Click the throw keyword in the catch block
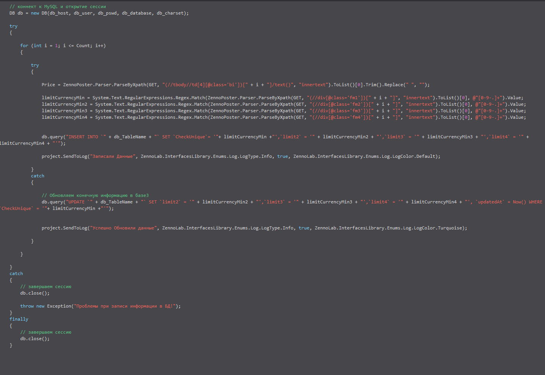545x375 pixels. coord(27,306)
